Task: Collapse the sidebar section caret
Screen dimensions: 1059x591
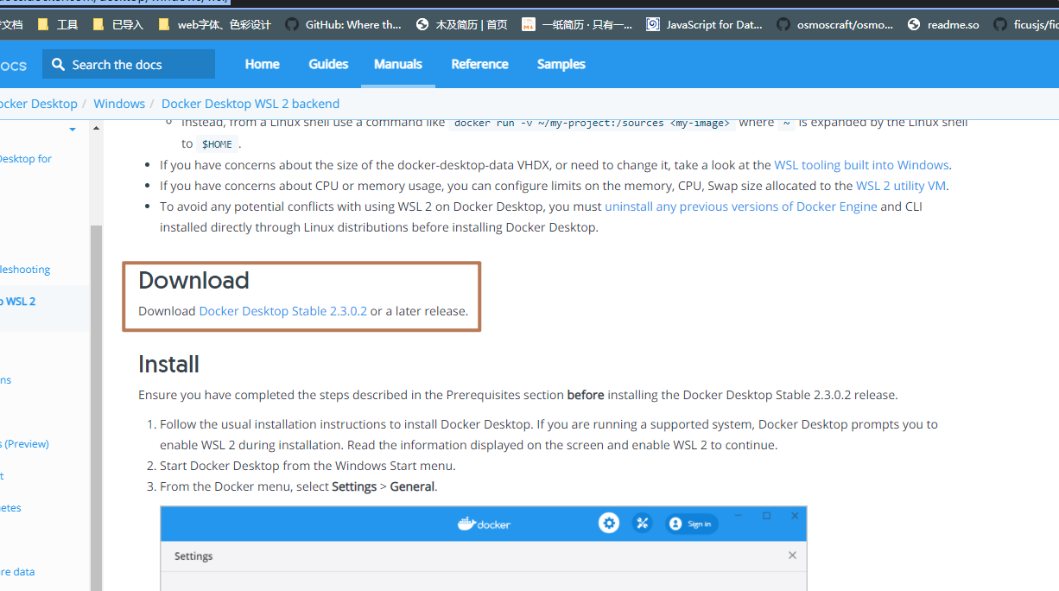Action: [x=73, y=130]
